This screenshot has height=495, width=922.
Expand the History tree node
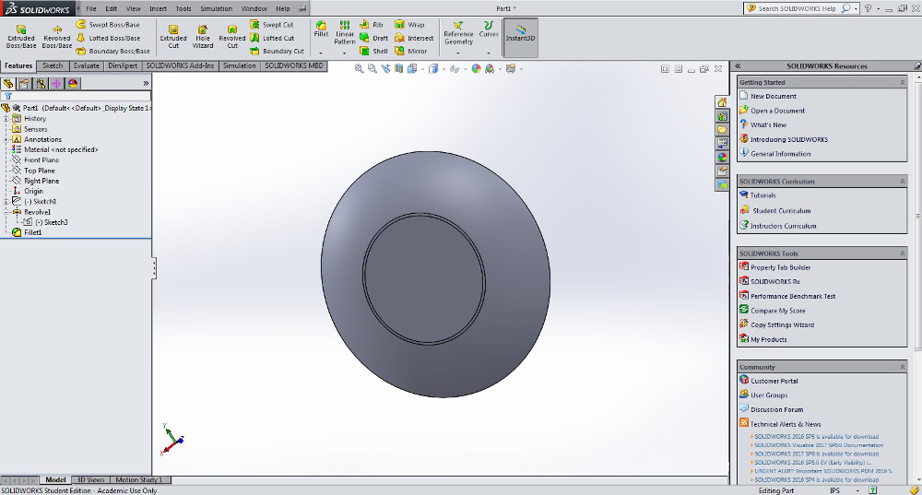6,119
